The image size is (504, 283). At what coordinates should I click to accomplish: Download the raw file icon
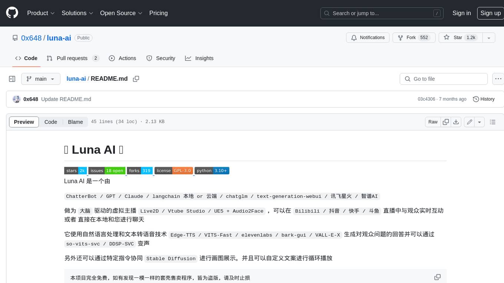click(456, 122)
